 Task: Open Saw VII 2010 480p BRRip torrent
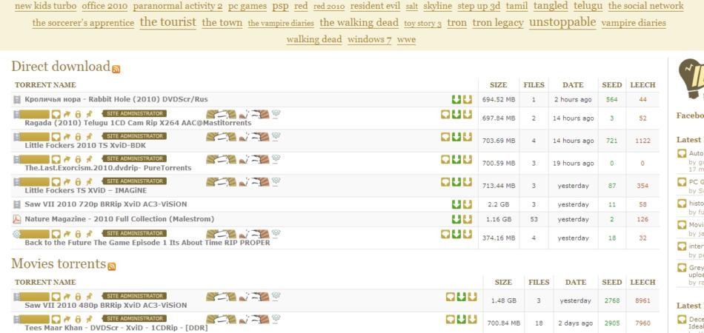pyautogui.click(x=106, y=305)
